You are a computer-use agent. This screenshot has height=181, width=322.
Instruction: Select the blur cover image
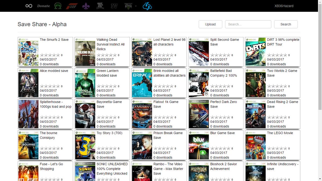click(x=199, y=145)
